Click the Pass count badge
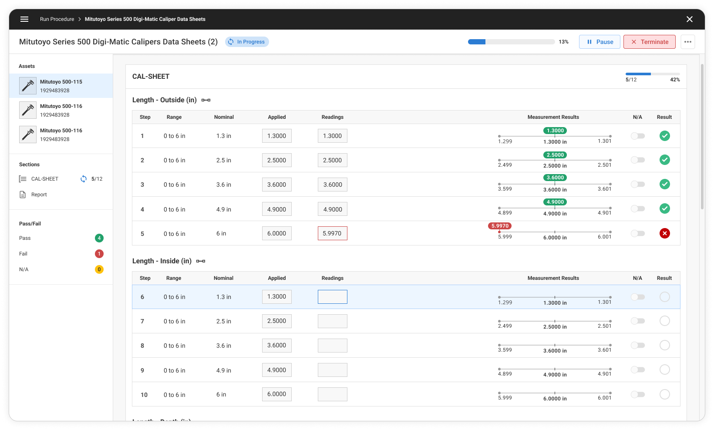Screen dimensions: 714x430 tap(99, 238)
